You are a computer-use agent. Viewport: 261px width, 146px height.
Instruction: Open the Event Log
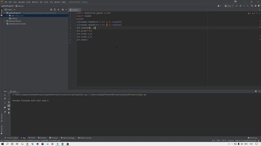(x=252, y=138)
